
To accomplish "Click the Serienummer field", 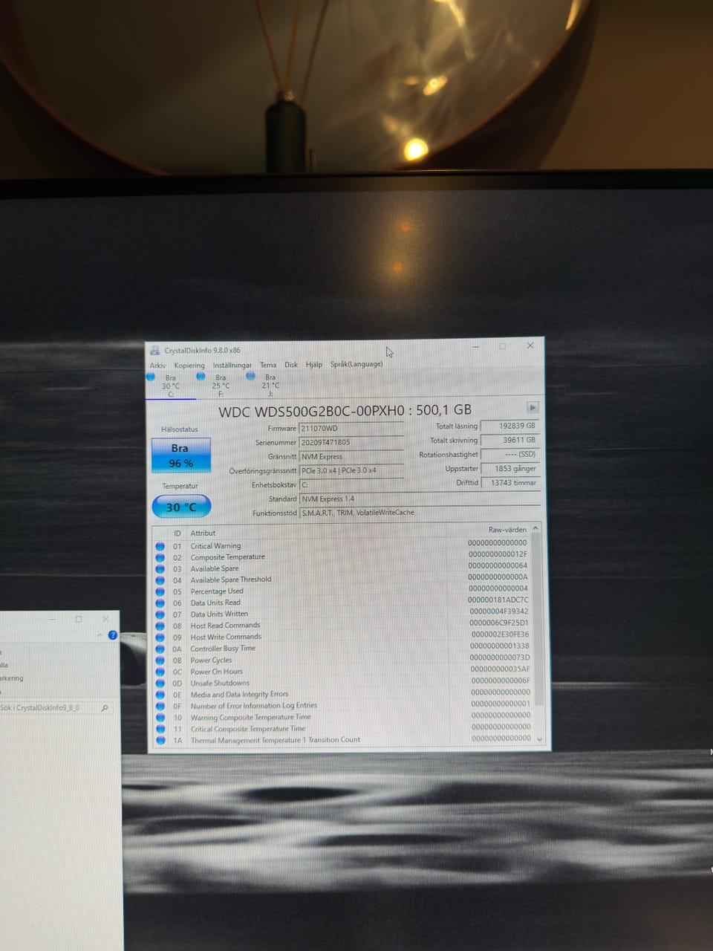I will click(351, 443).
